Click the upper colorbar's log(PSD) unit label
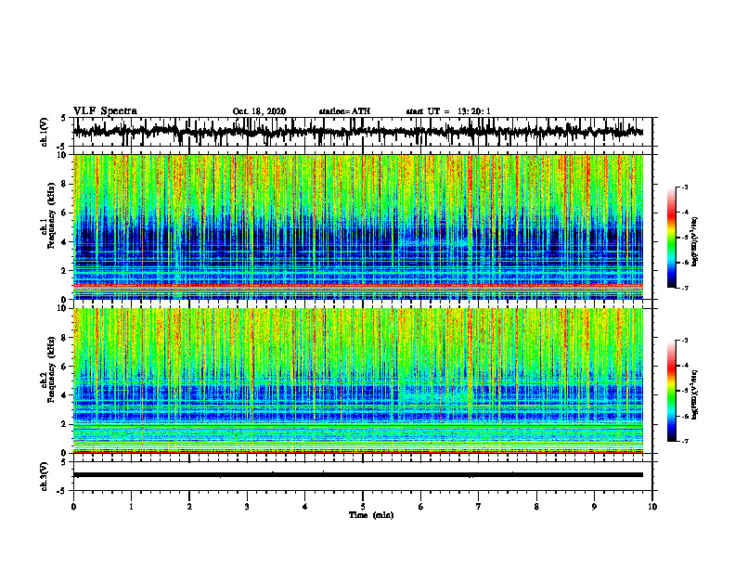The height and width of the screenshot is (568, 735). tap(694, 241)
